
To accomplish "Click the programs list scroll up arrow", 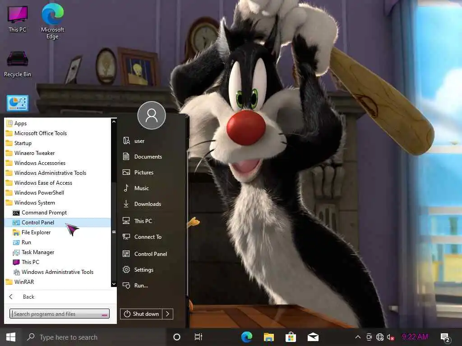I will click(114, 121).
